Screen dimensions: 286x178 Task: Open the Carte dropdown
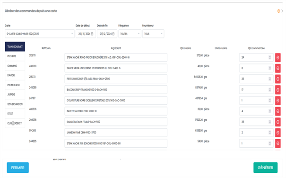pyautogui.click(x=40, y=34)
